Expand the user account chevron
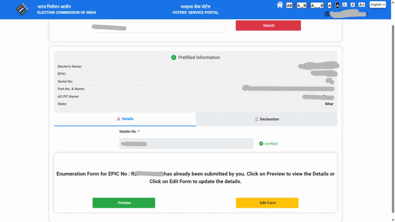Image resolution: width=395 pixels, height=222 pixels. [367, 14]
